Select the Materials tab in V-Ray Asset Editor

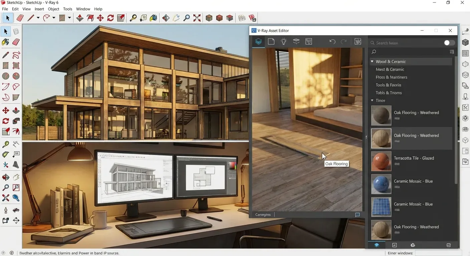[258, 41]
